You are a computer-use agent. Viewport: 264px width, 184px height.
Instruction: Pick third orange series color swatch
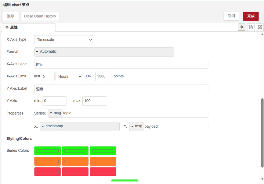coord(103,161)
